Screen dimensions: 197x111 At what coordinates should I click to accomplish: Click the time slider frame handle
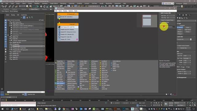click(9, 97)
